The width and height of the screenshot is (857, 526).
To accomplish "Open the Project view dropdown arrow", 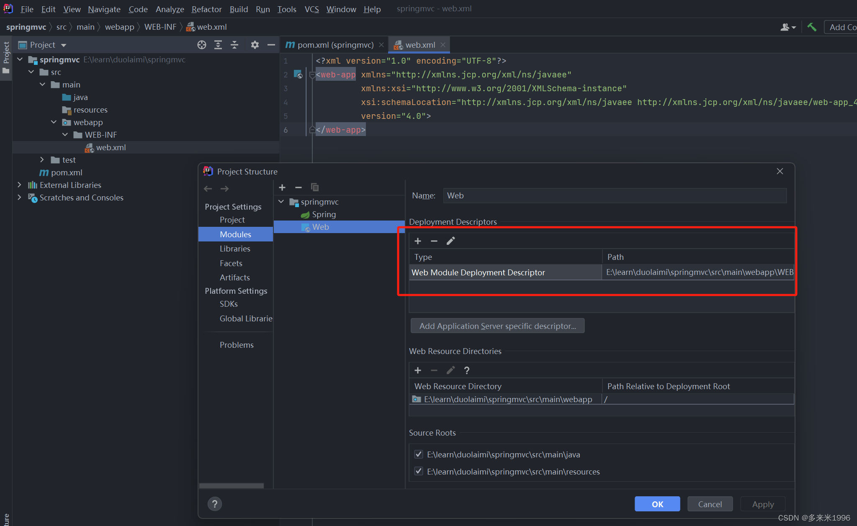I will point(64,45).
